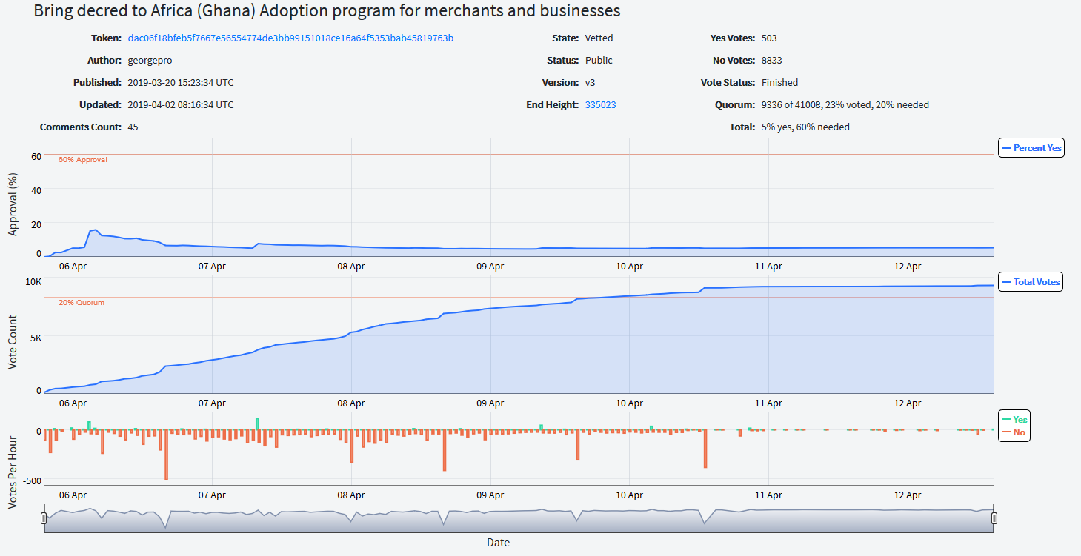
Task: Click the 10K tick on Vote Count axis
Action: 33,282
